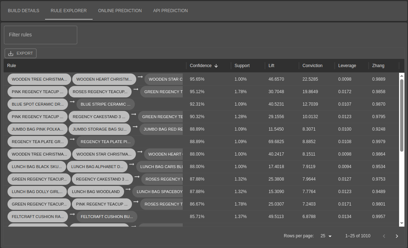Sort by the Zhang column header
The image size is (408, 248).
(378, 66)
